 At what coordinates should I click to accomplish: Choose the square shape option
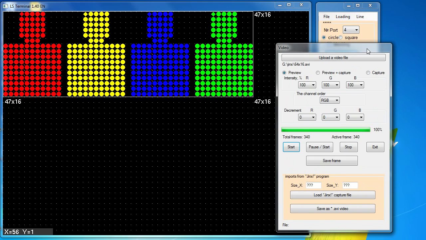[340, 37]
